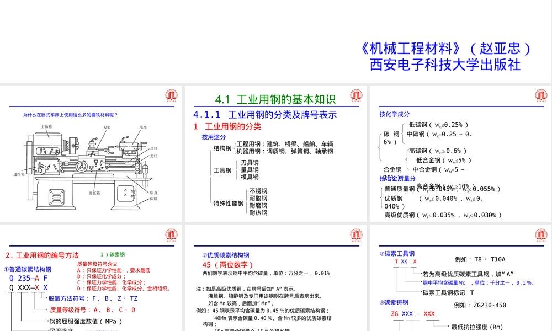Click the label 按用途分
Image resolution: width=552 pixels, height=331 pixels.
click(x=214, y=137)
